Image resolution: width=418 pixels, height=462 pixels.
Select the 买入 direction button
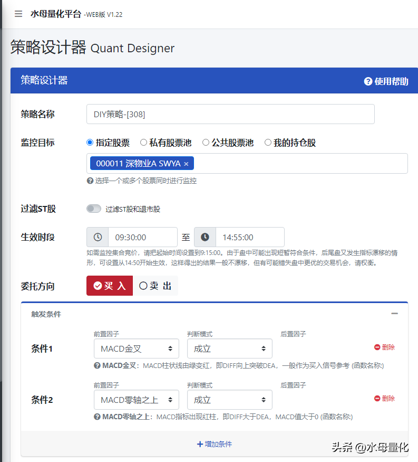coord(110,286)
